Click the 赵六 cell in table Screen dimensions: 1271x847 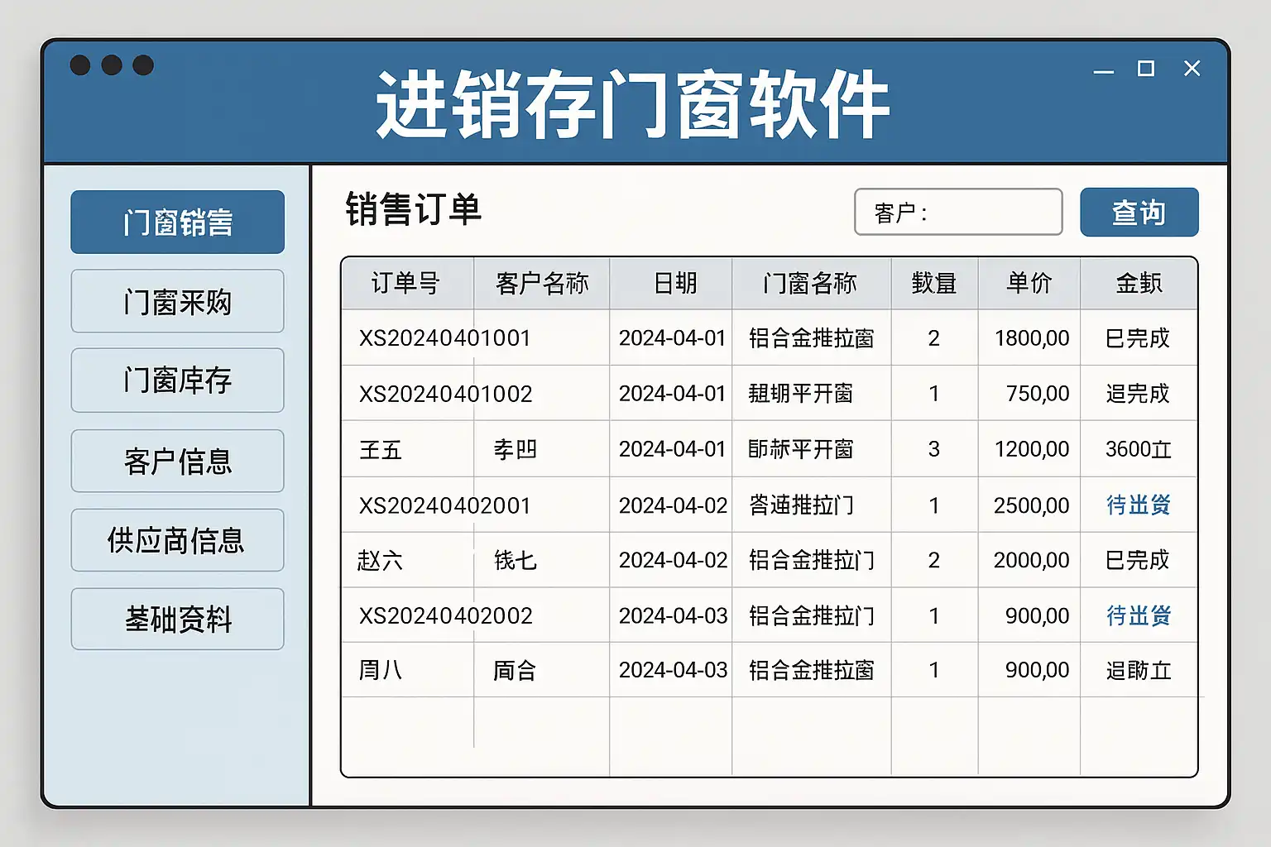380,561
